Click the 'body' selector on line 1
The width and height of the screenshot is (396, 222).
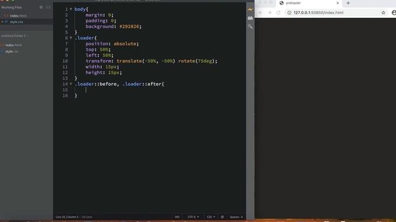point(80,9)
